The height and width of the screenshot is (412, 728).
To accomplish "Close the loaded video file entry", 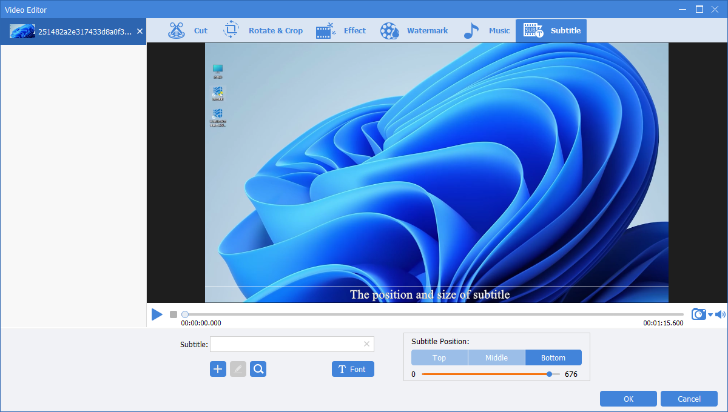I will [140, 31].
